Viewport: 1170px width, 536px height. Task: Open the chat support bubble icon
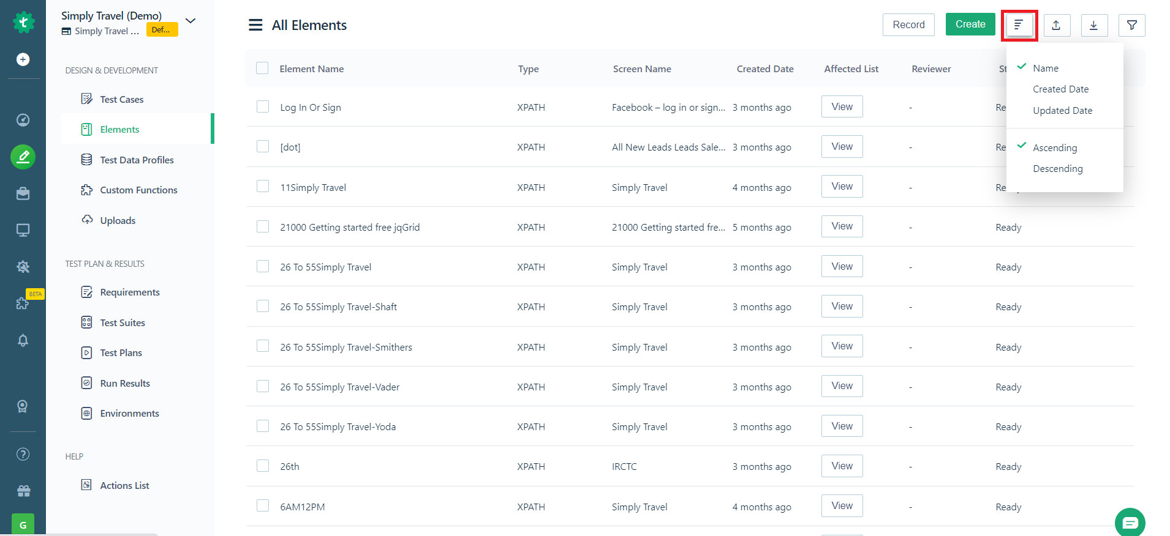point(1130,523)
